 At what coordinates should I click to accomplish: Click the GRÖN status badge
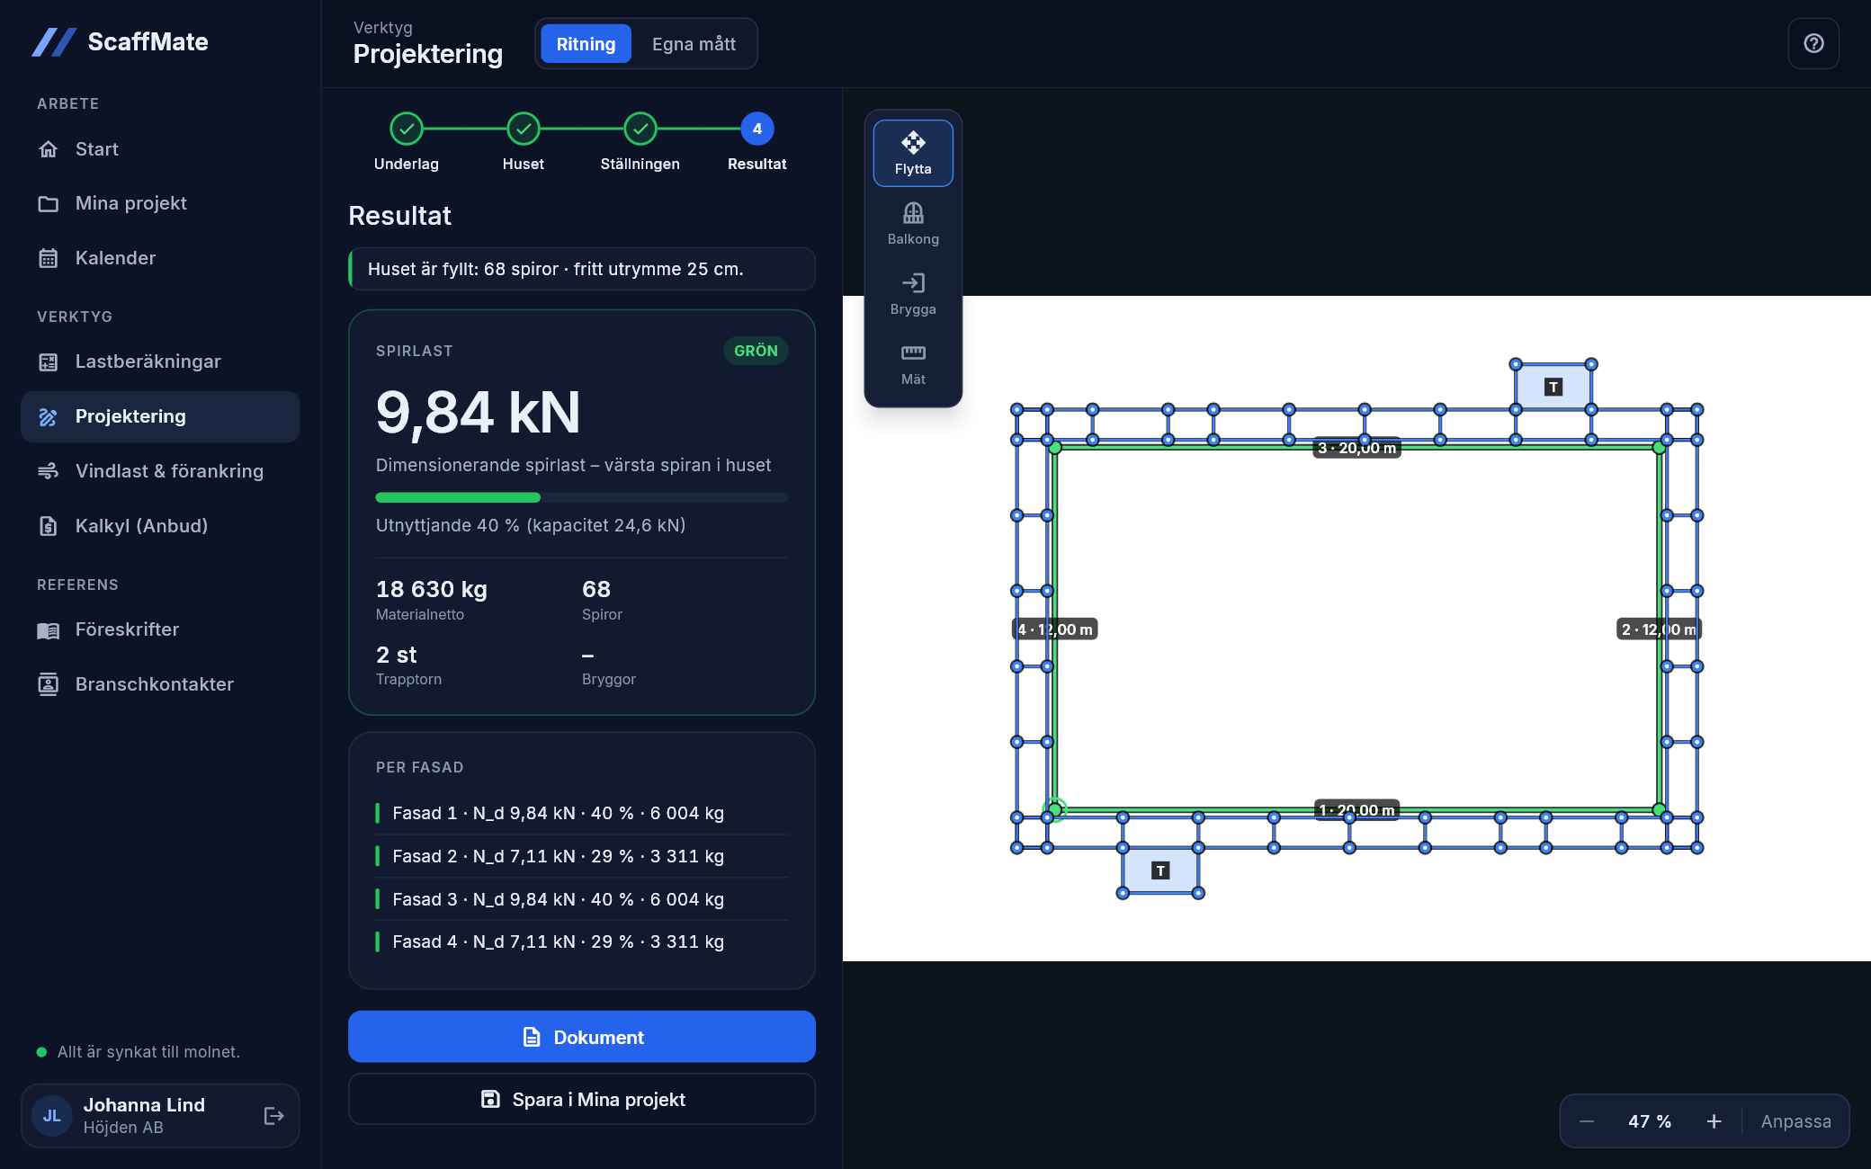(x=756, y=351)
